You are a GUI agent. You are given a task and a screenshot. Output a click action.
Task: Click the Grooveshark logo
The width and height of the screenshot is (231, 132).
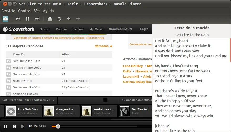pyautogui.click(x=19, y=29)
